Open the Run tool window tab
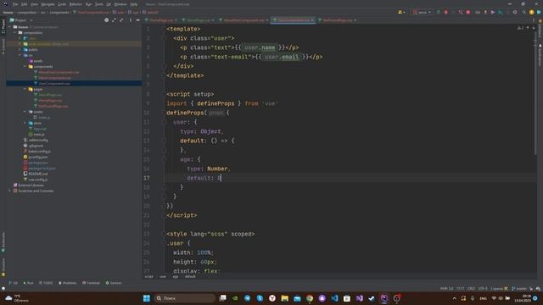The height and width of the screenshot is (305, 543). [x=28, y=283]
